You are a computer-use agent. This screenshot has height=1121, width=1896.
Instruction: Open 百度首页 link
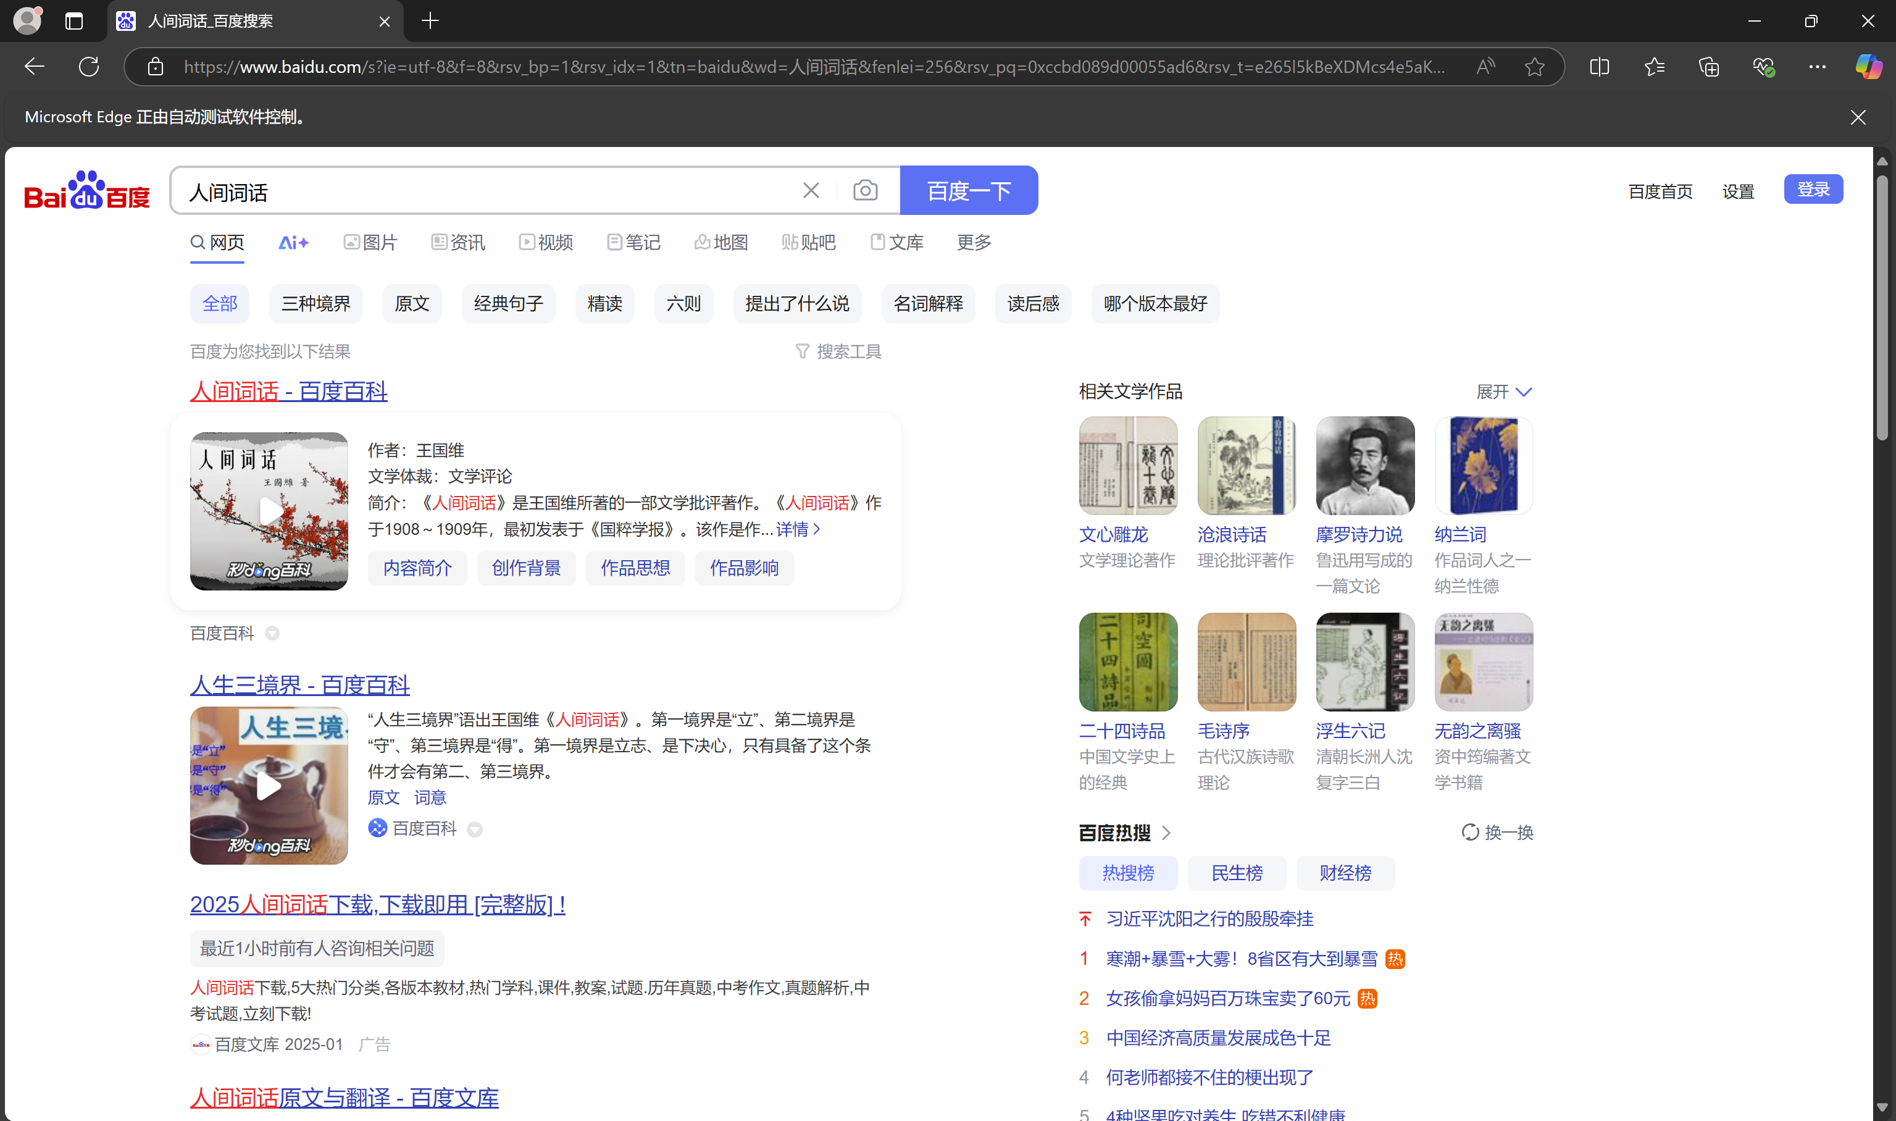point(1660,192)
